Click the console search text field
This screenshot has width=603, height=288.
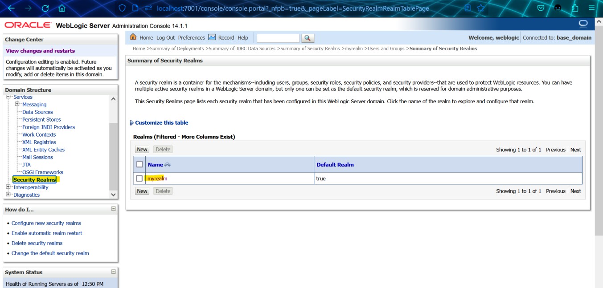click(x=278, y=38)
